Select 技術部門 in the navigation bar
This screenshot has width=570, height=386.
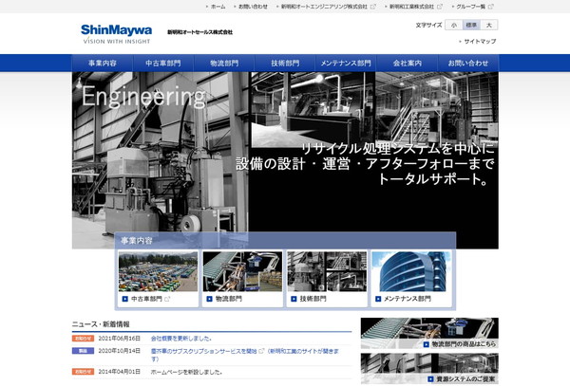coord(285,64)
